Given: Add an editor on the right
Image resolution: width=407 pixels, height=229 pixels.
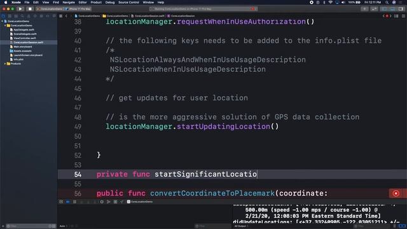Looking at the screenshot, I should [x=403, y=16].
